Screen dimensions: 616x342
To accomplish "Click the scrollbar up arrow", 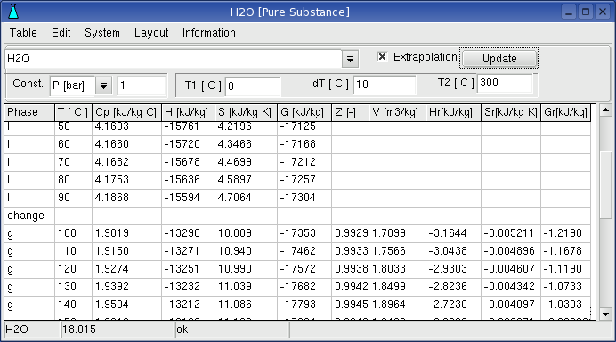I will 605,110.
